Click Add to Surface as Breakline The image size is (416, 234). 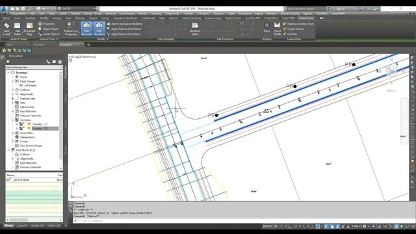coord(125,24)
